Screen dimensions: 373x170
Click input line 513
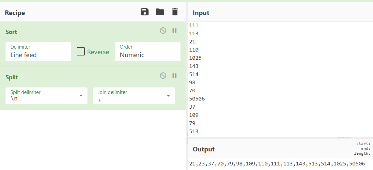194,131
